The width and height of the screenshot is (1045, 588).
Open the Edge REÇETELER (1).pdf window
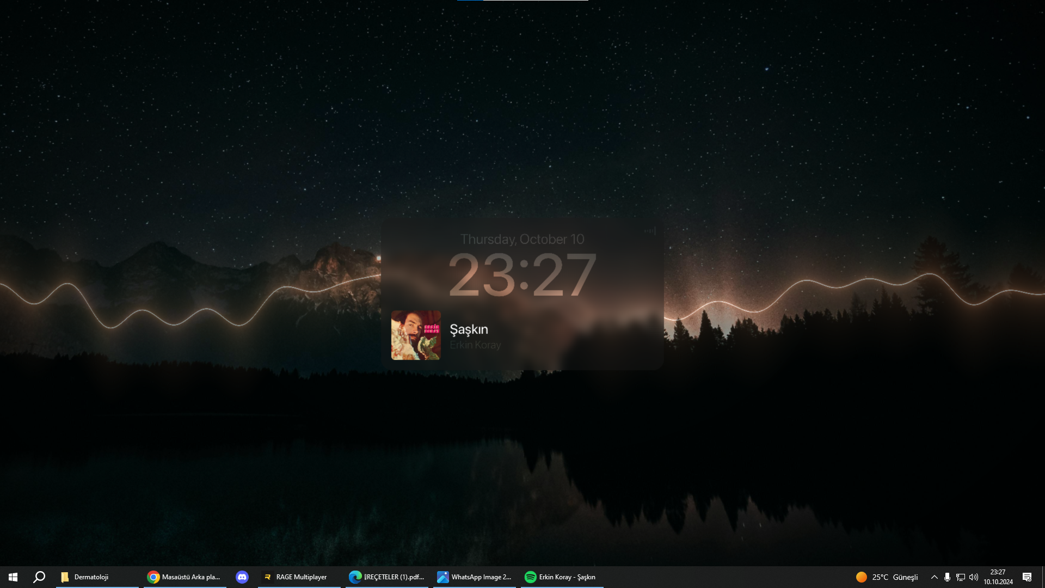point(387,577)
